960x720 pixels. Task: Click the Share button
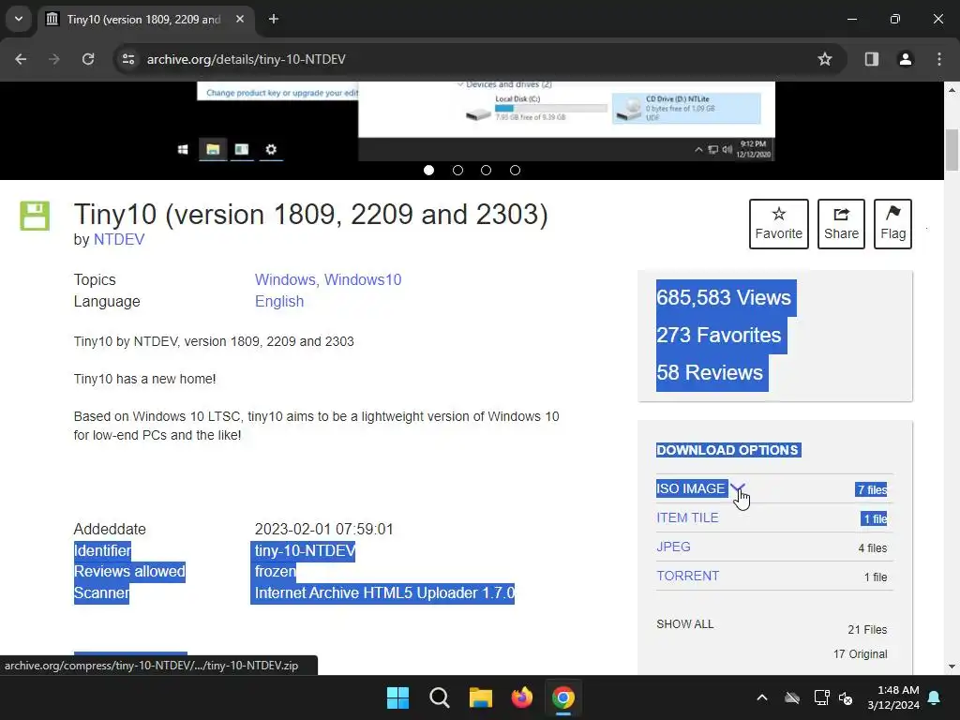tap(841, 223)
